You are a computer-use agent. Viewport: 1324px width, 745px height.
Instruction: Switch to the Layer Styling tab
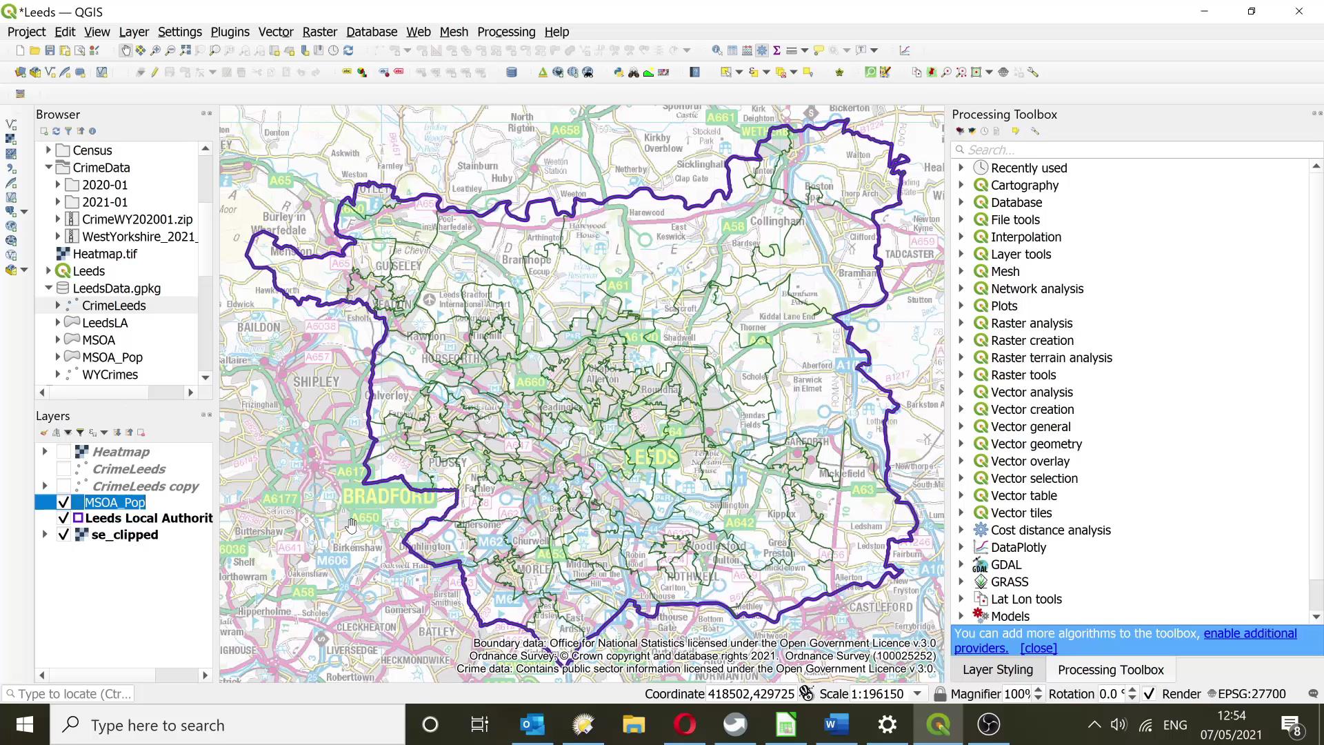(997, 670)
